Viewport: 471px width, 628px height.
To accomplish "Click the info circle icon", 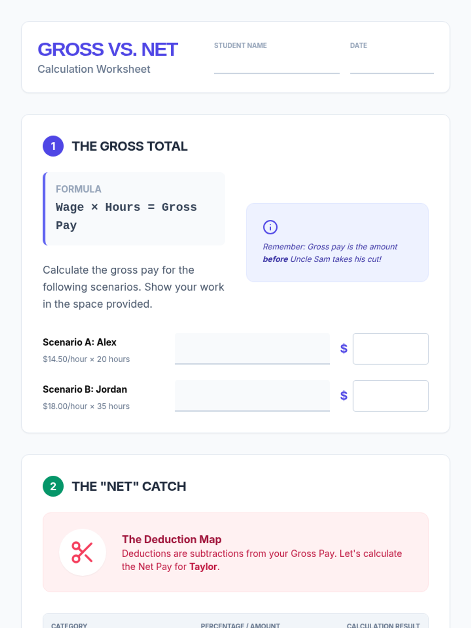I will click(270, 227).
